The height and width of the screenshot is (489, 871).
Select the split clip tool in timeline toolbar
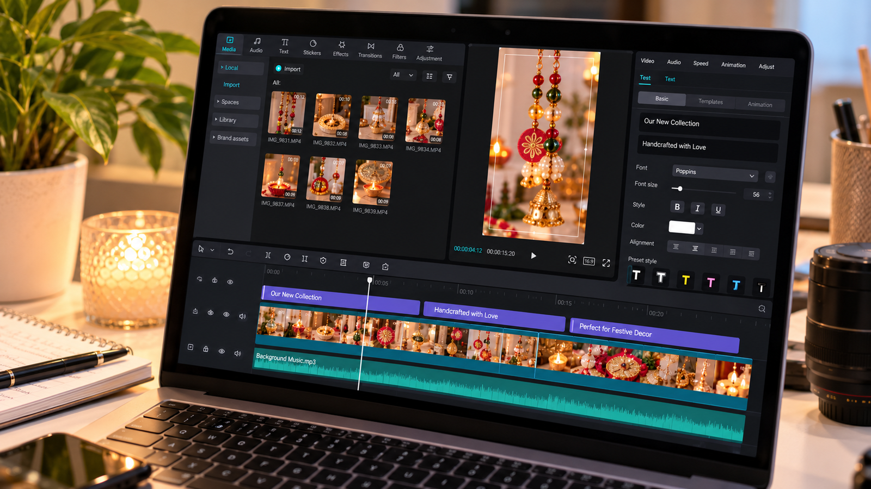pos(268,255)
